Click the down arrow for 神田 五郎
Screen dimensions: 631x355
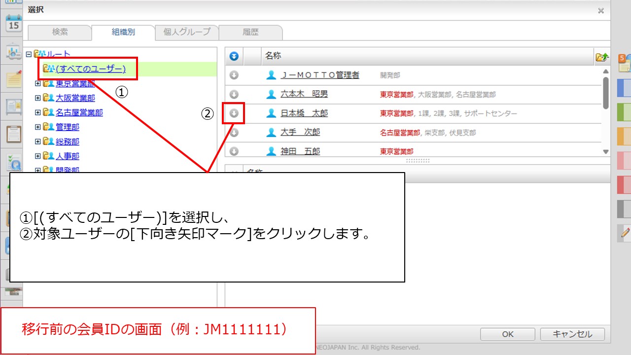[x=234, y=151]
